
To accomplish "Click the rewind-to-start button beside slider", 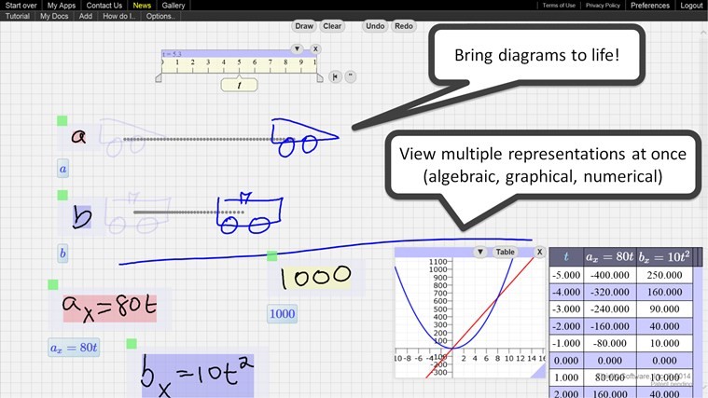I will coord(335,76).
